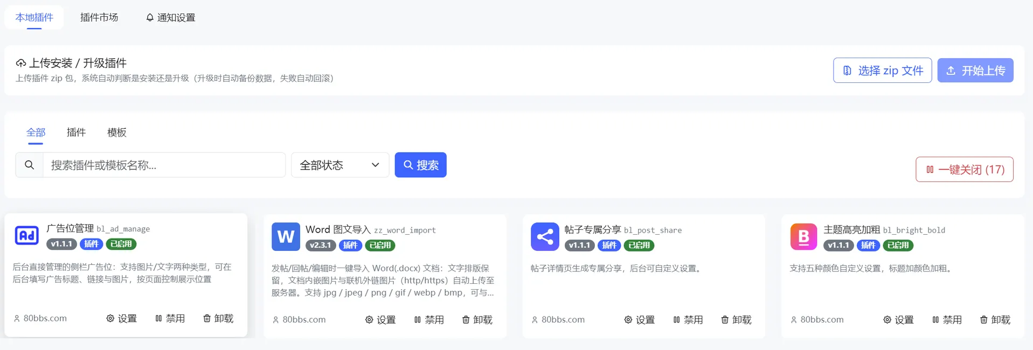The image size is (1033, 350).
Task: Click the magnifier icon beside the search box
Action: (30, 165)
